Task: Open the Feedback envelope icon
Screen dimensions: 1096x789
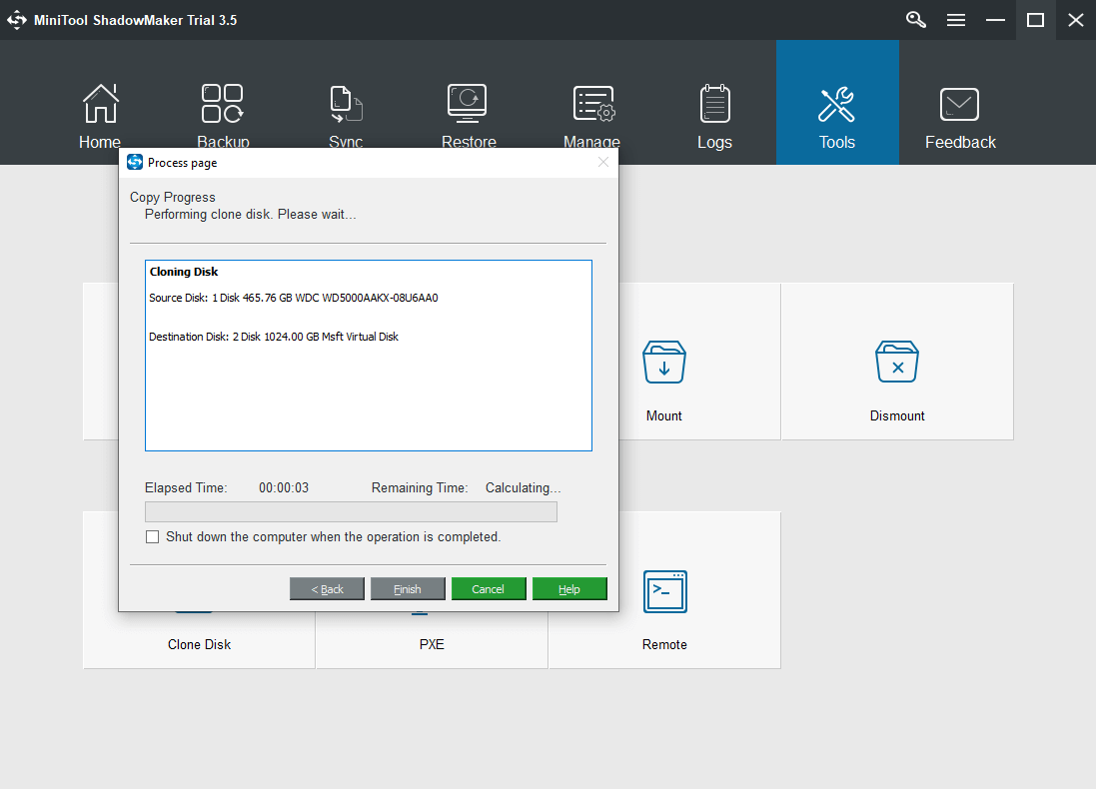Action: (x=959, y=104)
